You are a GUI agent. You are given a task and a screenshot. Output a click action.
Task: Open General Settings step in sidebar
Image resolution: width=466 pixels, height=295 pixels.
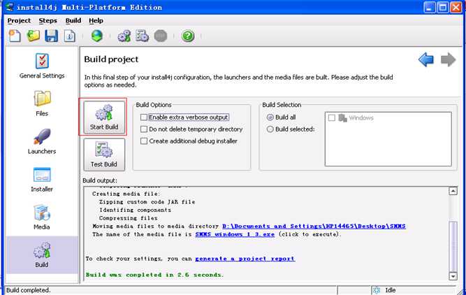[x=42, y=66]
